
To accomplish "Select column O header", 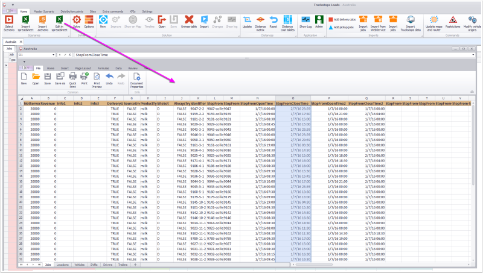I will [x=293, y=98].
